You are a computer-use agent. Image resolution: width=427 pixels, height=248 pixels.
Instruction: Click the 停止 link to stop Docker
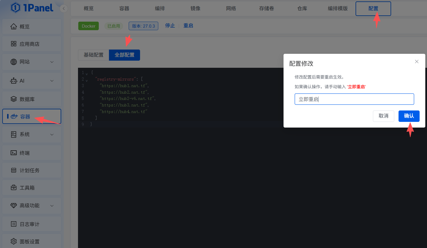click(170, 26)
